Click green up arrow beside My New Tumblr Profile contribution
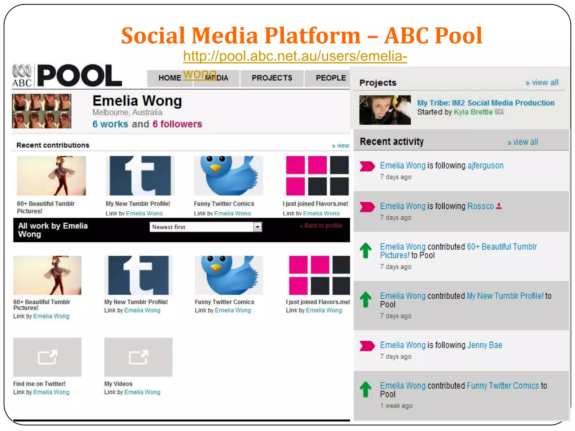 point(366,299)
